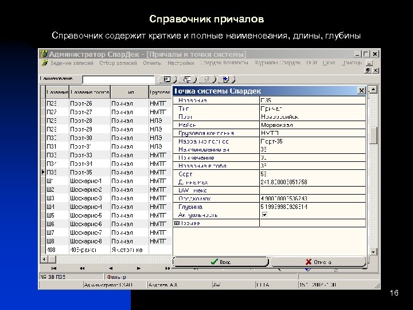Close the Точка системы Спардек dialog

click(361, 91)
